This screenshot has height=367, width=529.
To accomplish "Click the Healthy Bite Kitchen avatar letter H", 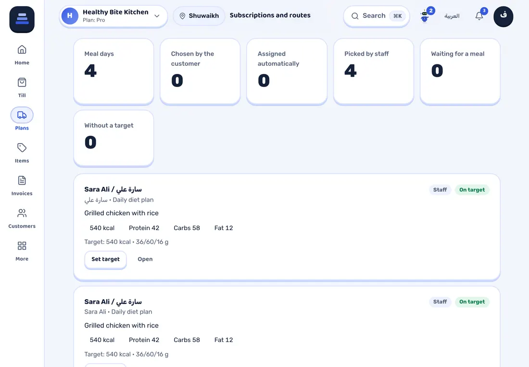I will click(70, 16).
